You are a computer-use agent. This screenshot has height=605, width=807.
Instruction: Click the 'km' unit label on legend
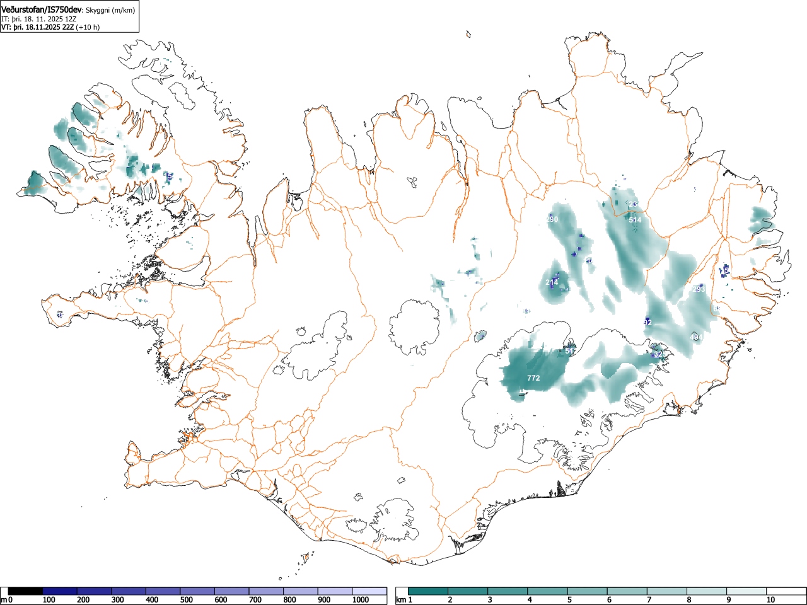pos(402,600)
